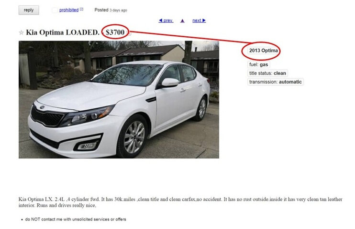Select the transmission: automatic attribute
The width and height of the screenshot is (355, 229).
click(275, 82)
